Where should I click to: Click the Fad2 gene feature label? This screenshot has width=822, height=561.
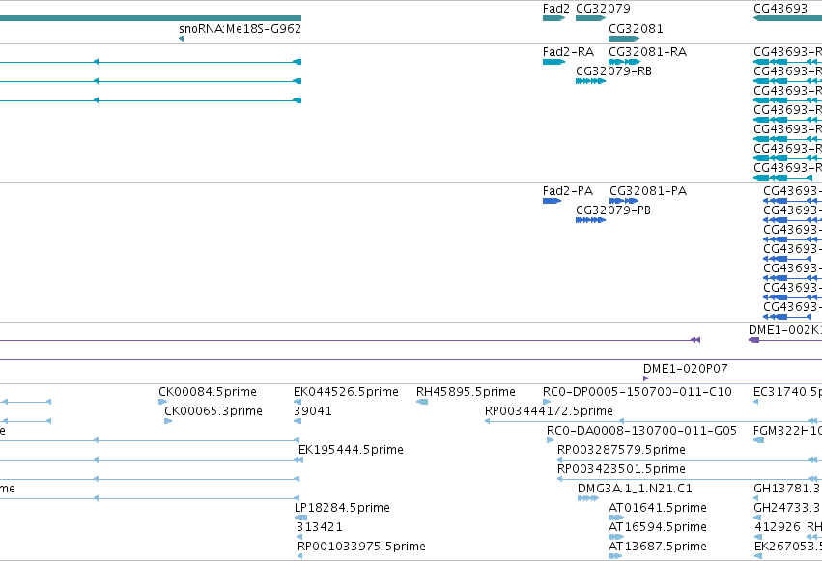pyautogui.click(x=555, y=9)
